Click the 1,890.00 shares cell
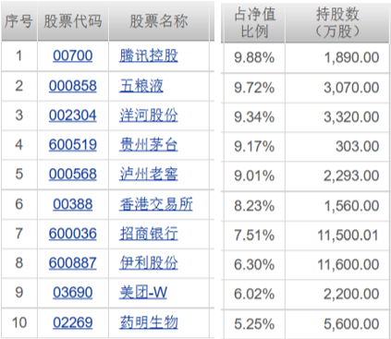The width and height of the screenshot is (391, 339). 337,57
